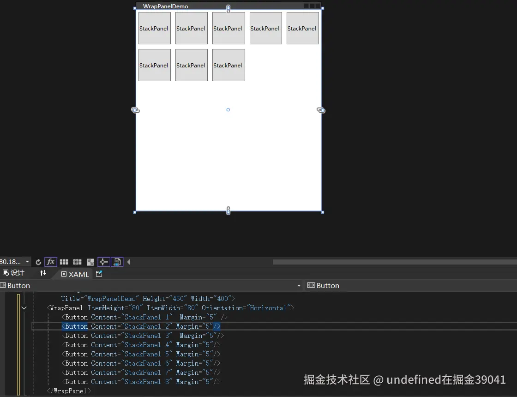Open the right Button member dropdown
517x397 pixels.
point(411,286)
